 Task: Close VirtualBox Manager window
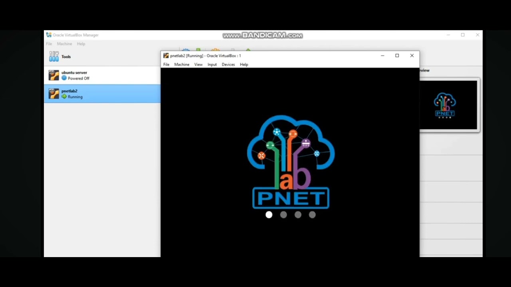coord(477,35)
